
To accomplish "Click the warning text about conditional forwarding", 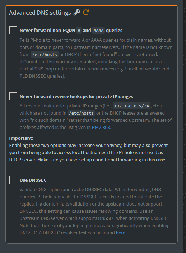I will click(88, 153).
